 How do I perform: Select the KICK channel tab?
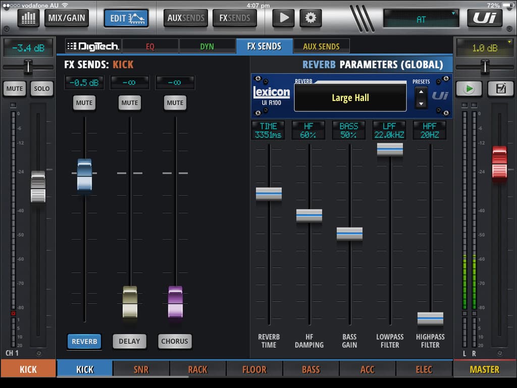(x=85, y=369)
